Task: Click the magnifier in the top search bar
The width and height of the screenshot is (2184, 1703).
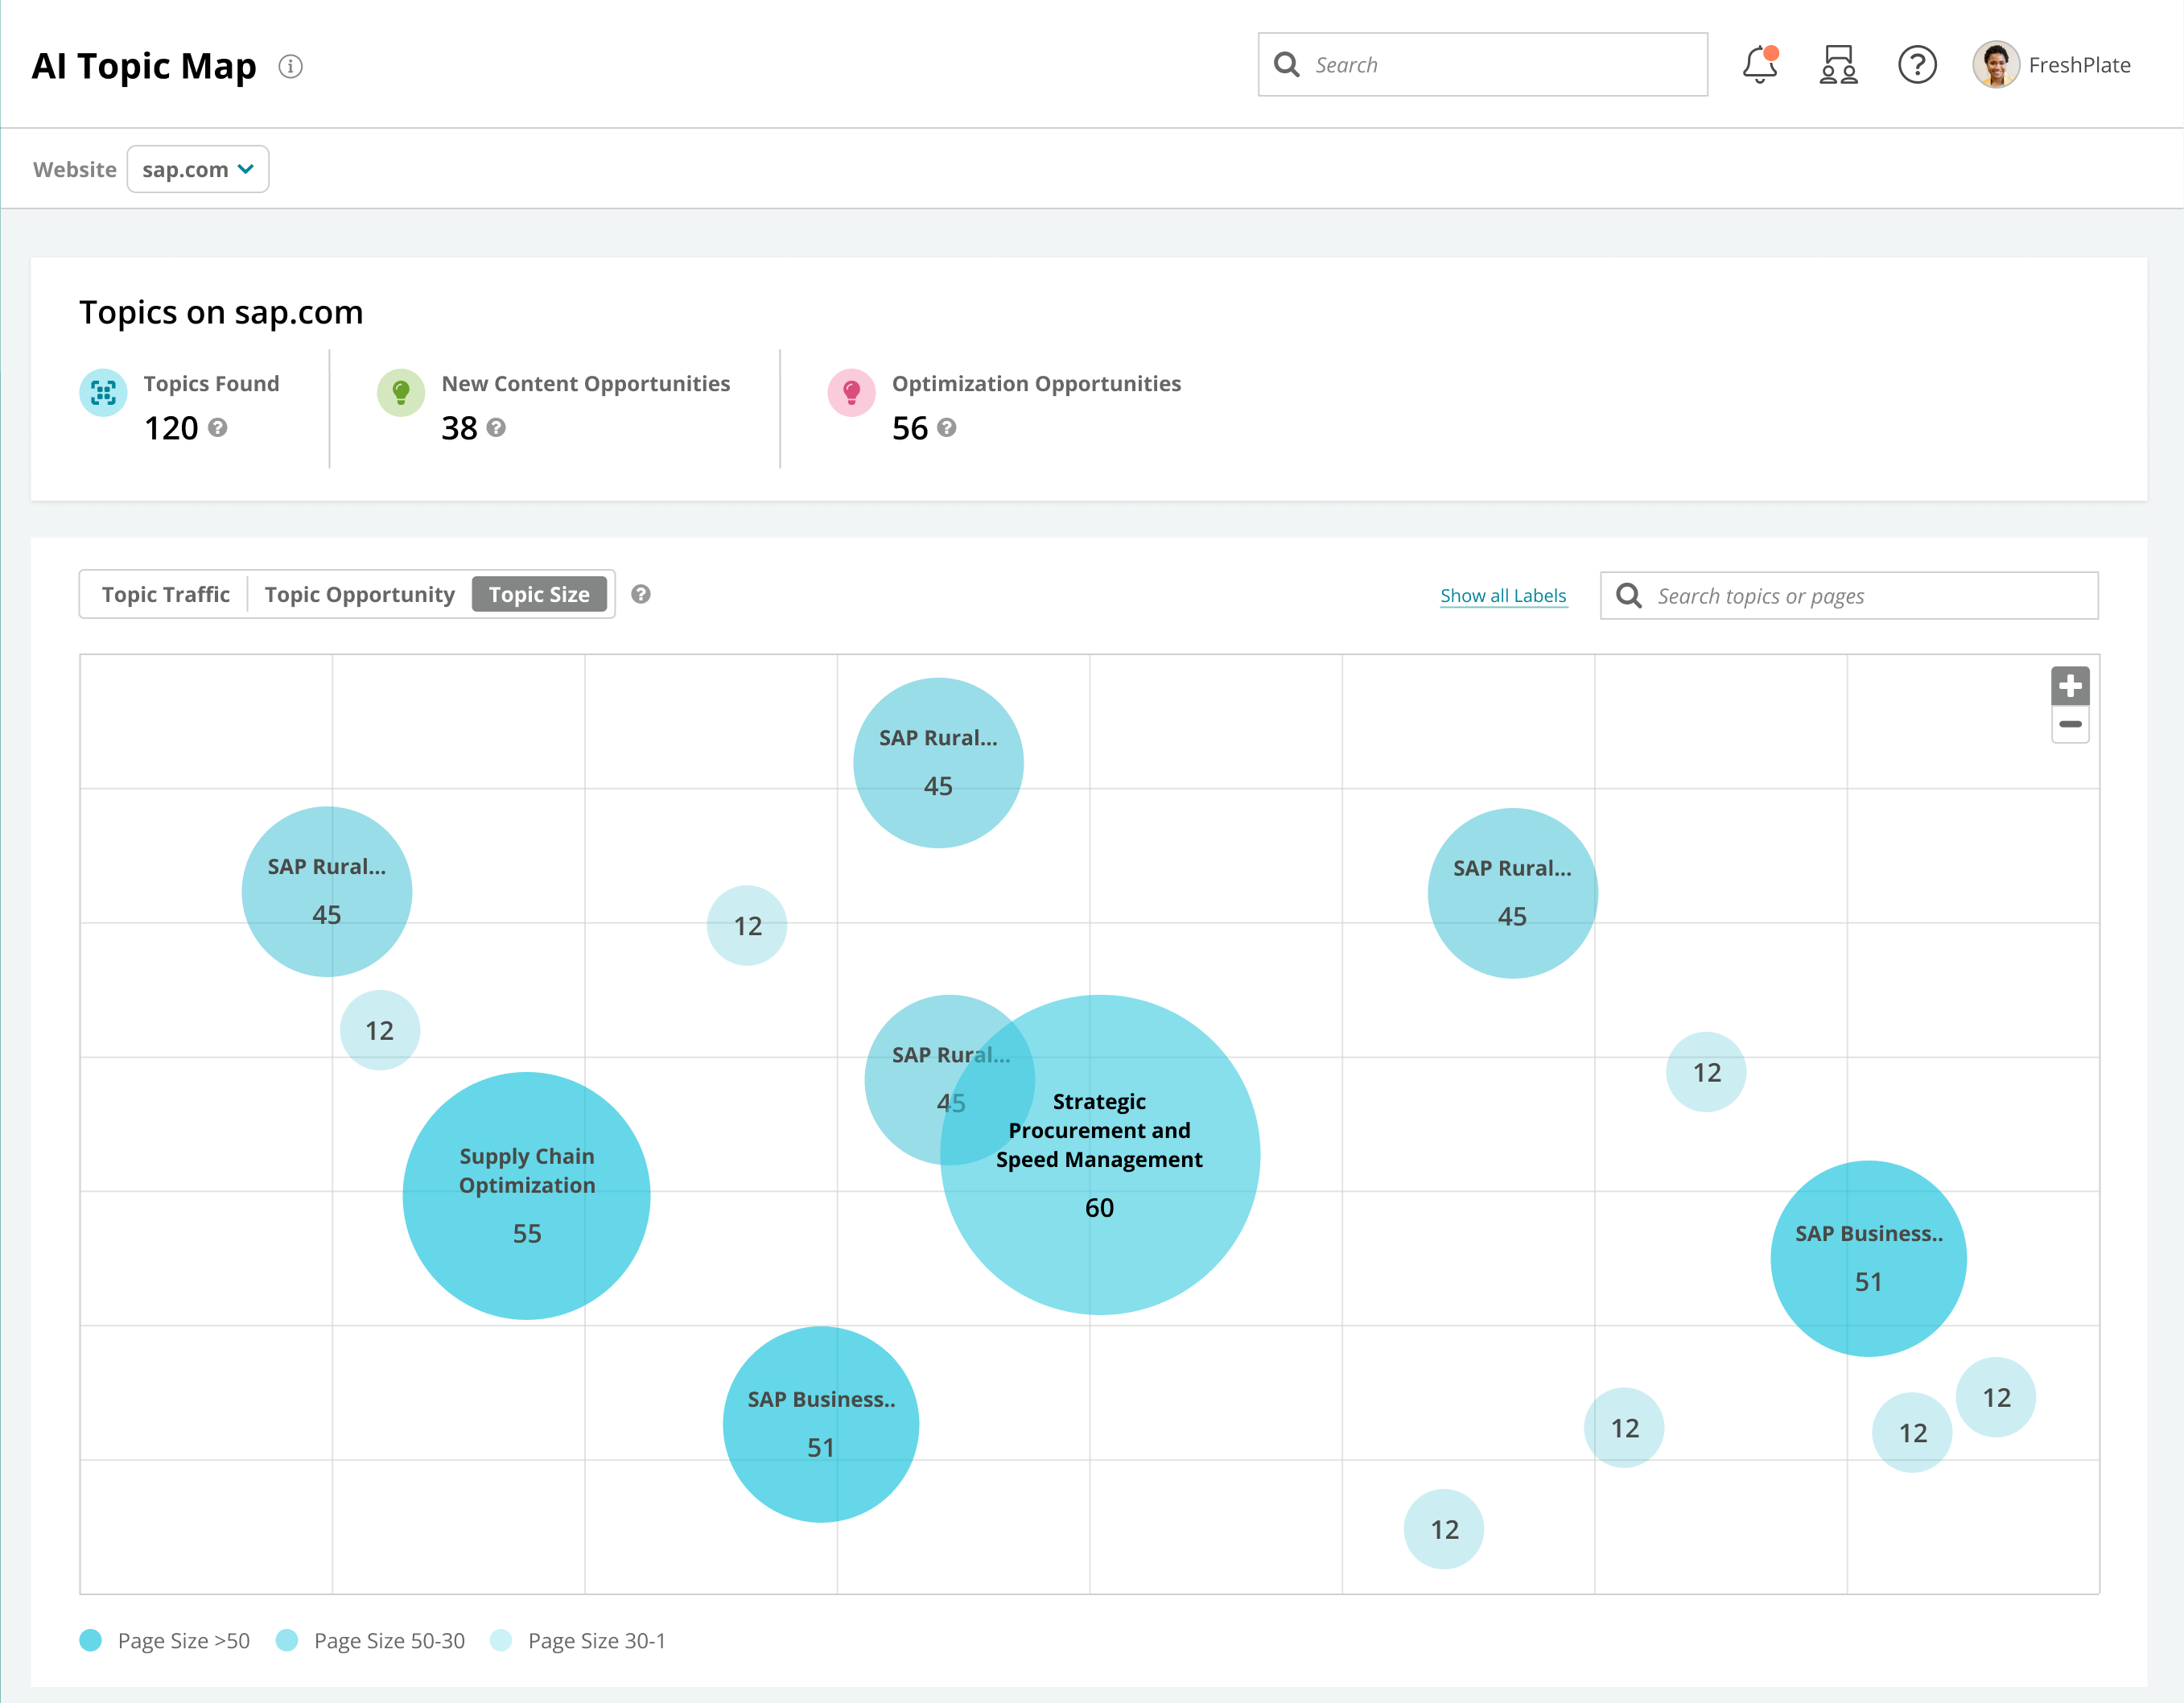Action: click(x=1287, y=65)
